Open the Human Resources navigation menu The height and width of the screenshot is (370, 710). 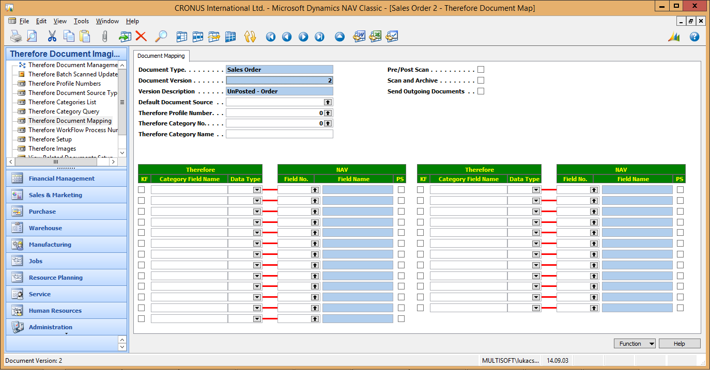pos(66,311)
